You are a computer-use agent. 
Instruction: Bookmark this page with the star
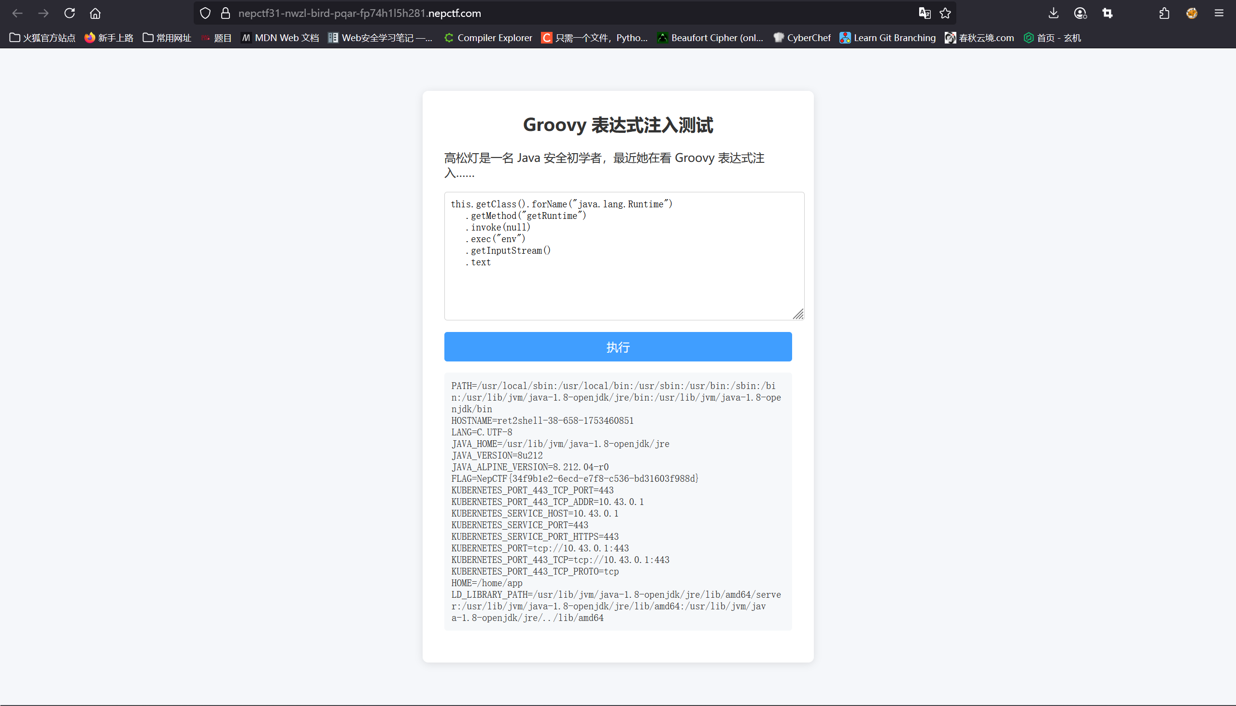[945, 13]
